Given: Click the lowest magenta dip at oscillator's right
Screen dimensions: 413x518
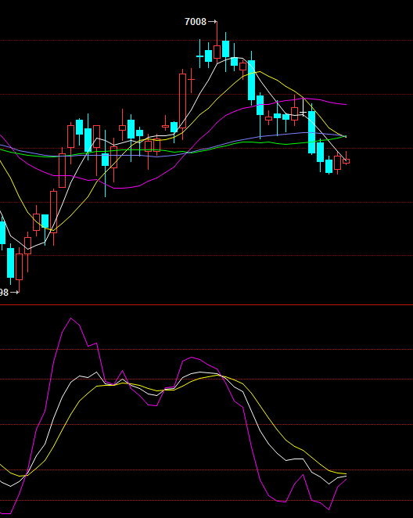Looking at the screenshot, I should (329, 509).
